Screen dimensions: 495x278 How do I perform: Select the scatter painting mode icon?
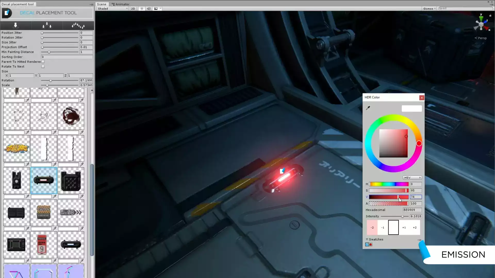(78, 25)
